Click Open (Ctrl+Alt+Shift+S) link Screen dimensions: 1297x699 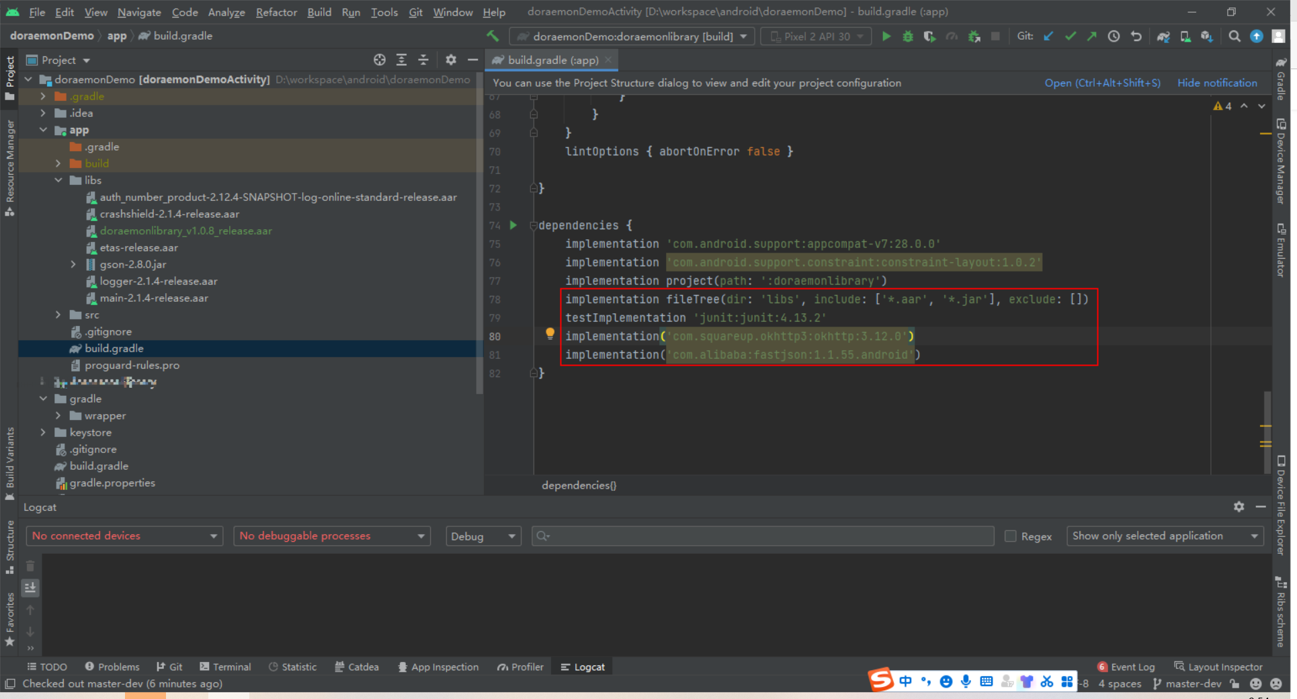click(x=1102, y=83)
